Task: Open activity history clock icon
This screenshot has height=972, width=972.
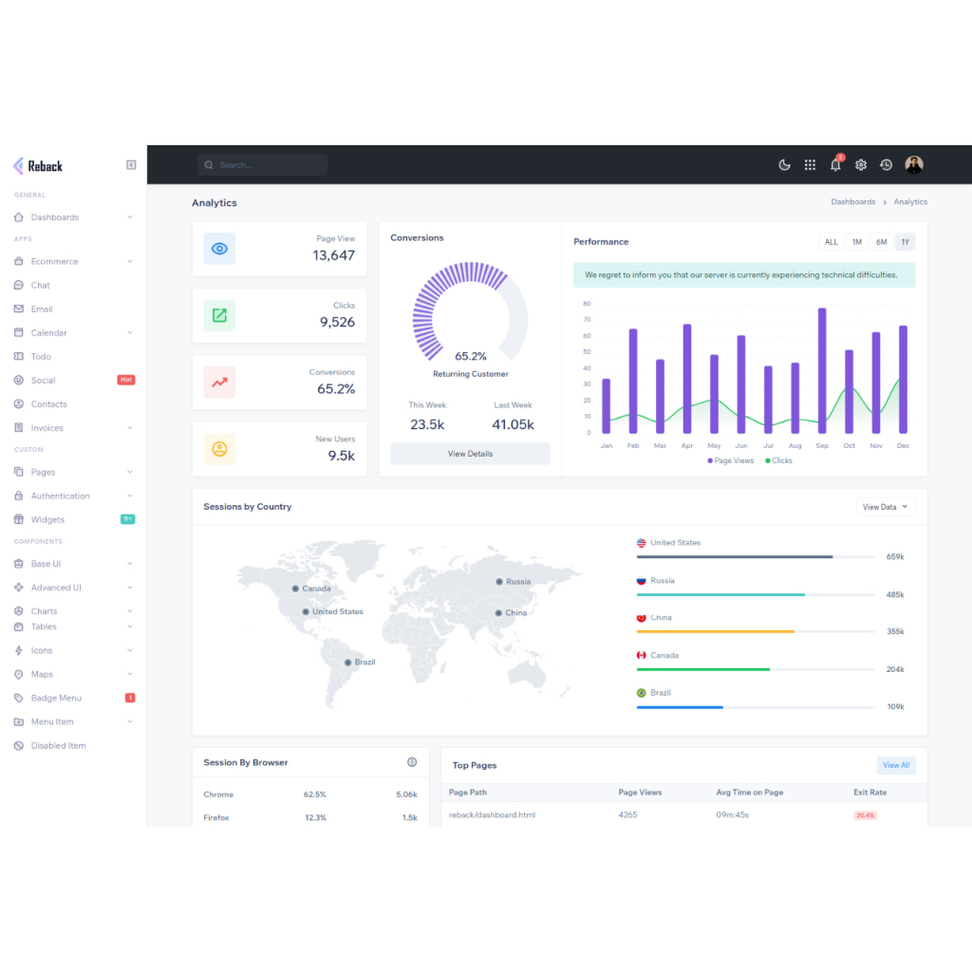Action: tap(886, 165)
